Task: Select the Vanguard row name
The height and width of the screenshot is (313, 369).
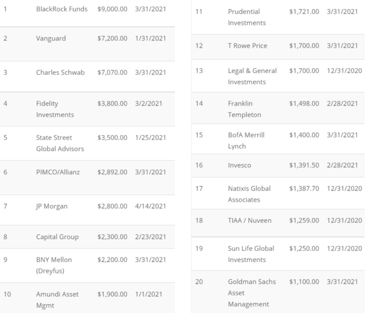Action: point(51,38)
